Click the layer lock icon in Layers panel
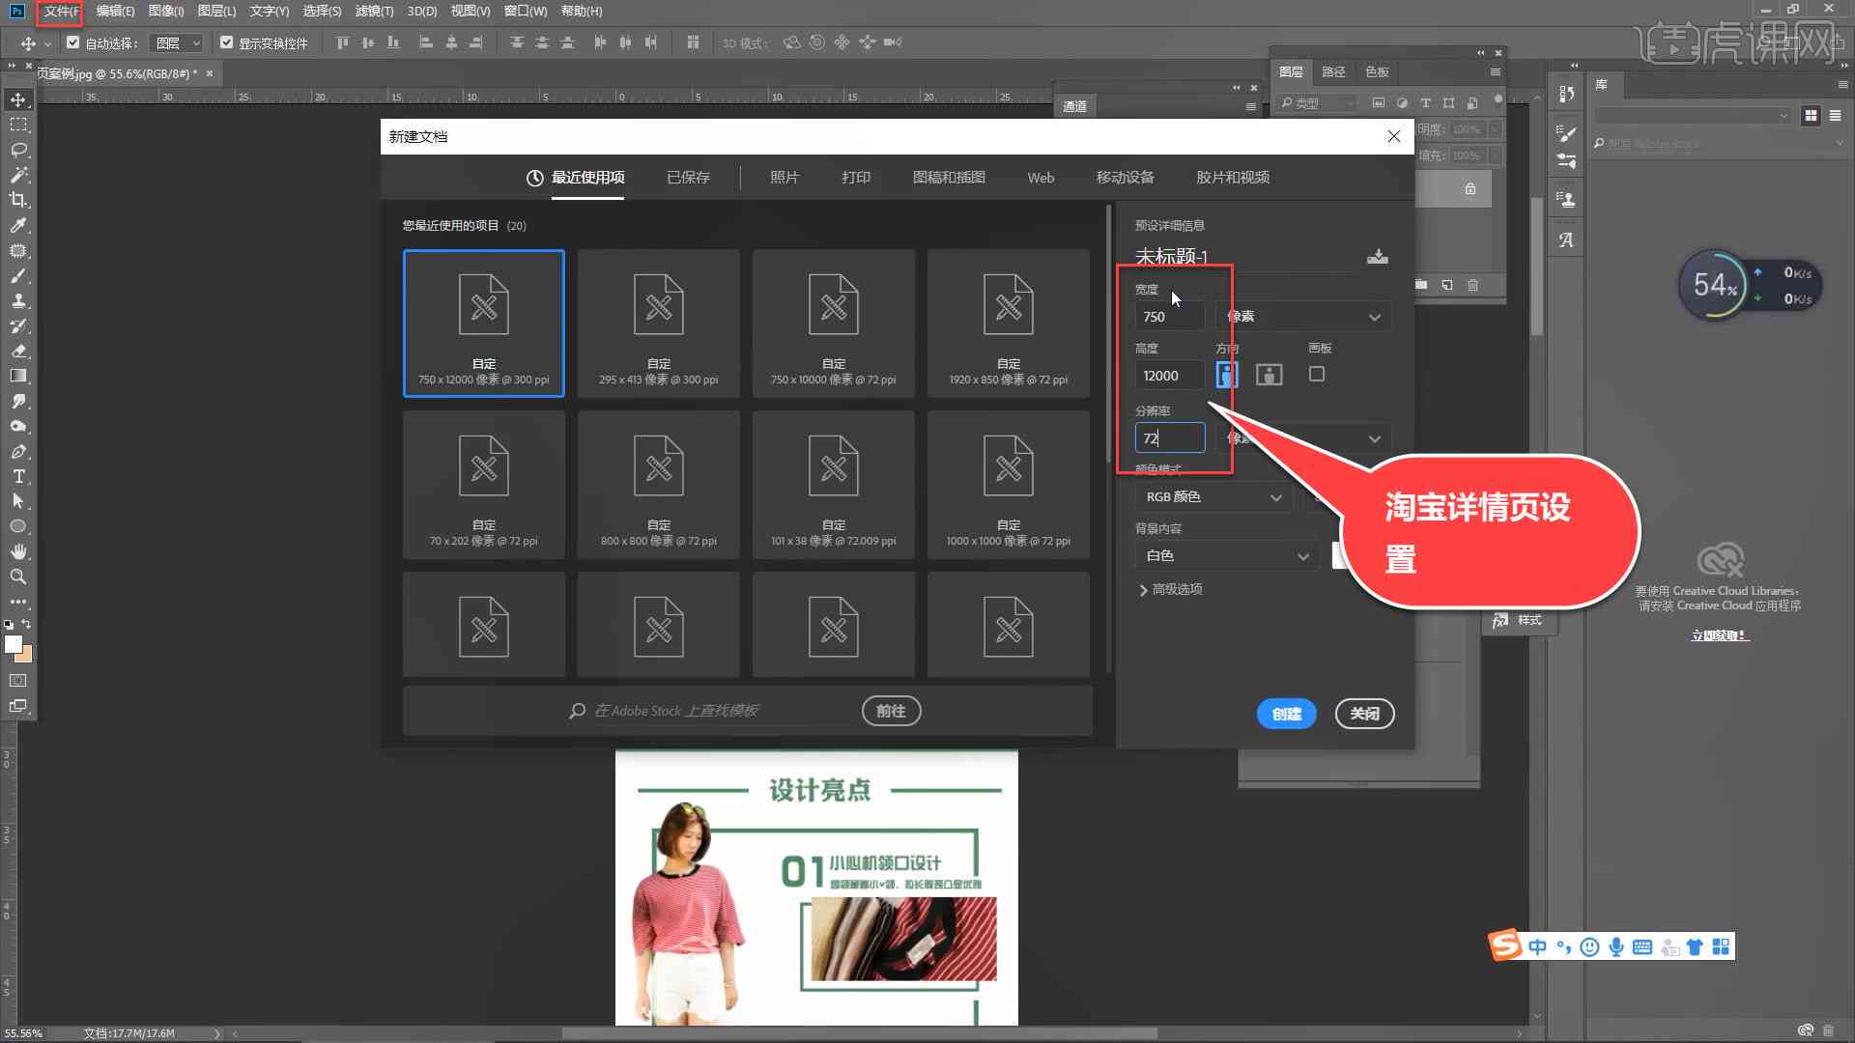This screenshot has width=1855, height=1043. pyautogui.click(x=1470, y=188)
